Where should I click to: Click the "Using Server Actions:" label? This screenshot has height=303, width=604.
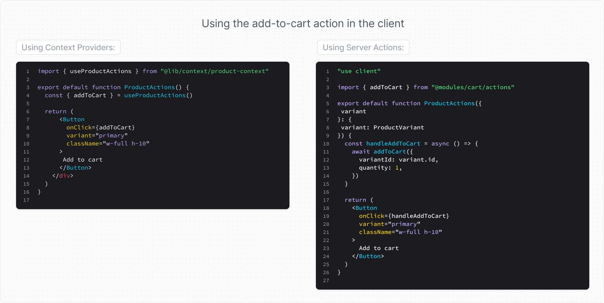363,47
